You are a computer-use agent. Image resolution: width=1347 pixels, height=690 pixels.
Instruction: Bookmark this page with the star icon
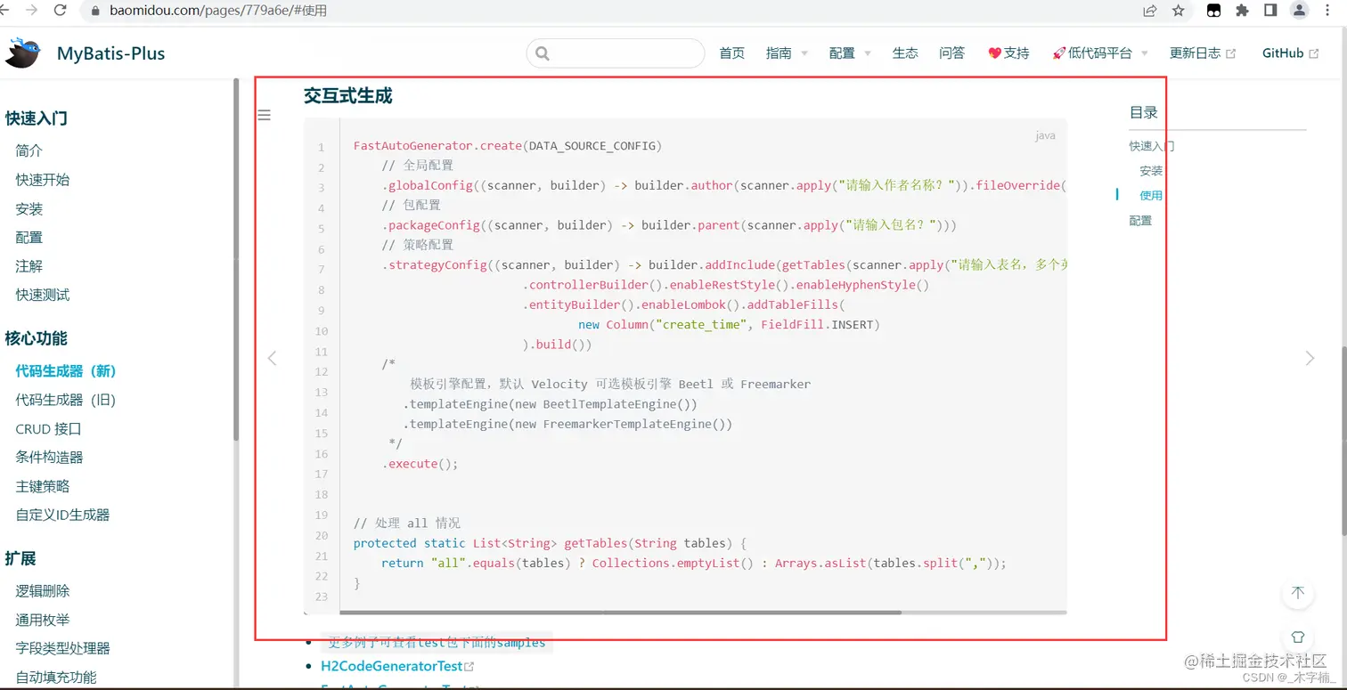click(1179, 11)
